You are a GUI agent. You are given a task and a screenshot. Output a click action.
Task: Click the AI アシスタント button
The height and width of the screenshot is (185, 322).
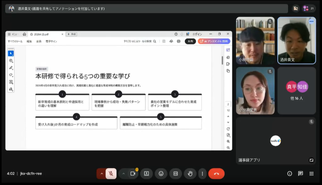tap(214, 41)
